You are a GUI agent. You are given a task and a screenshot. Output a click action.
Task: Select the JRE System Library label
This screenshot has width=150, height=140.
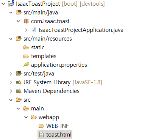47,82
